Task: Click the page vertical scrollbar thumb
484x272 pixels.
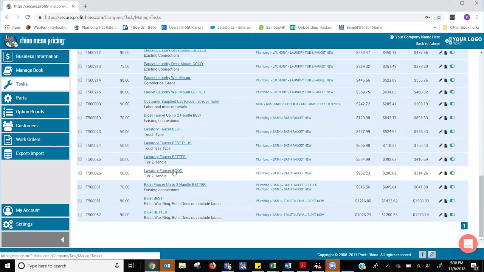Action: pyautogui.click(x=481, y=206)
